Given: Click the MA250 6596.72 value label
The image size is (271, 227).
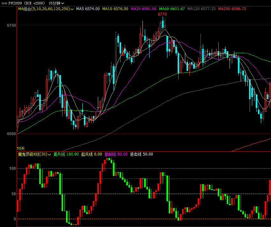Looking at the screenshot, I should tap(232, 9).
